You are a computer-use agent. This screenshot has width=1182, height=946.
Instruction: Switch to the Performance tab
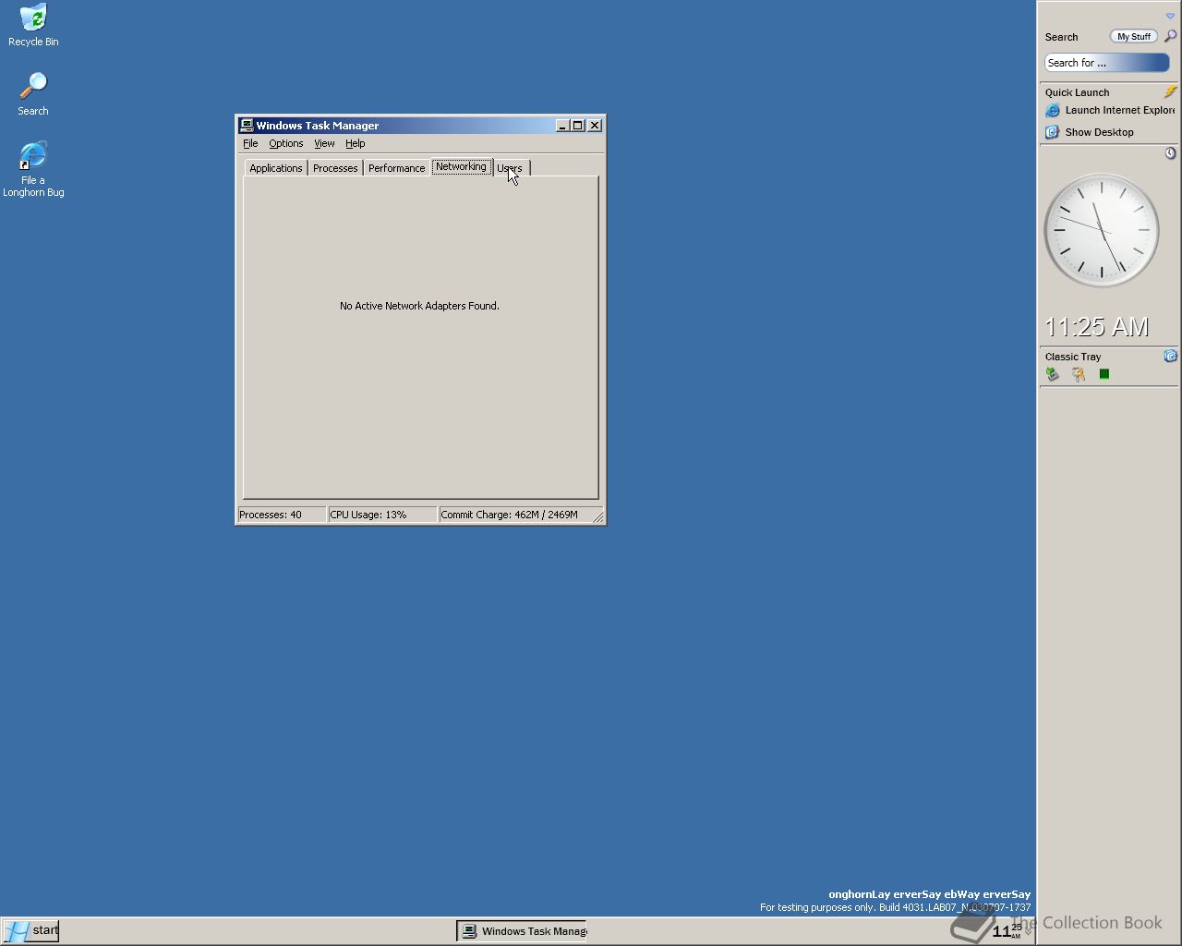(396, 168)
